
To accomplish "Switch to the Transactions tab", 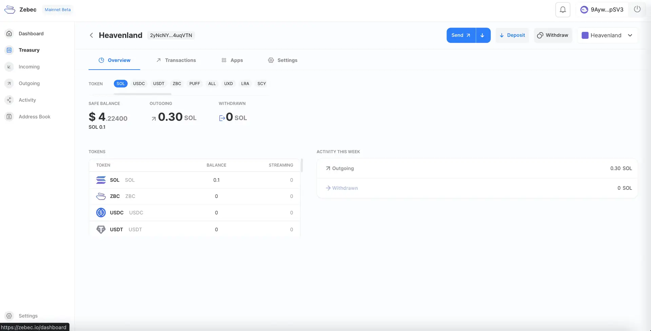I will click(x=176, y=60).
